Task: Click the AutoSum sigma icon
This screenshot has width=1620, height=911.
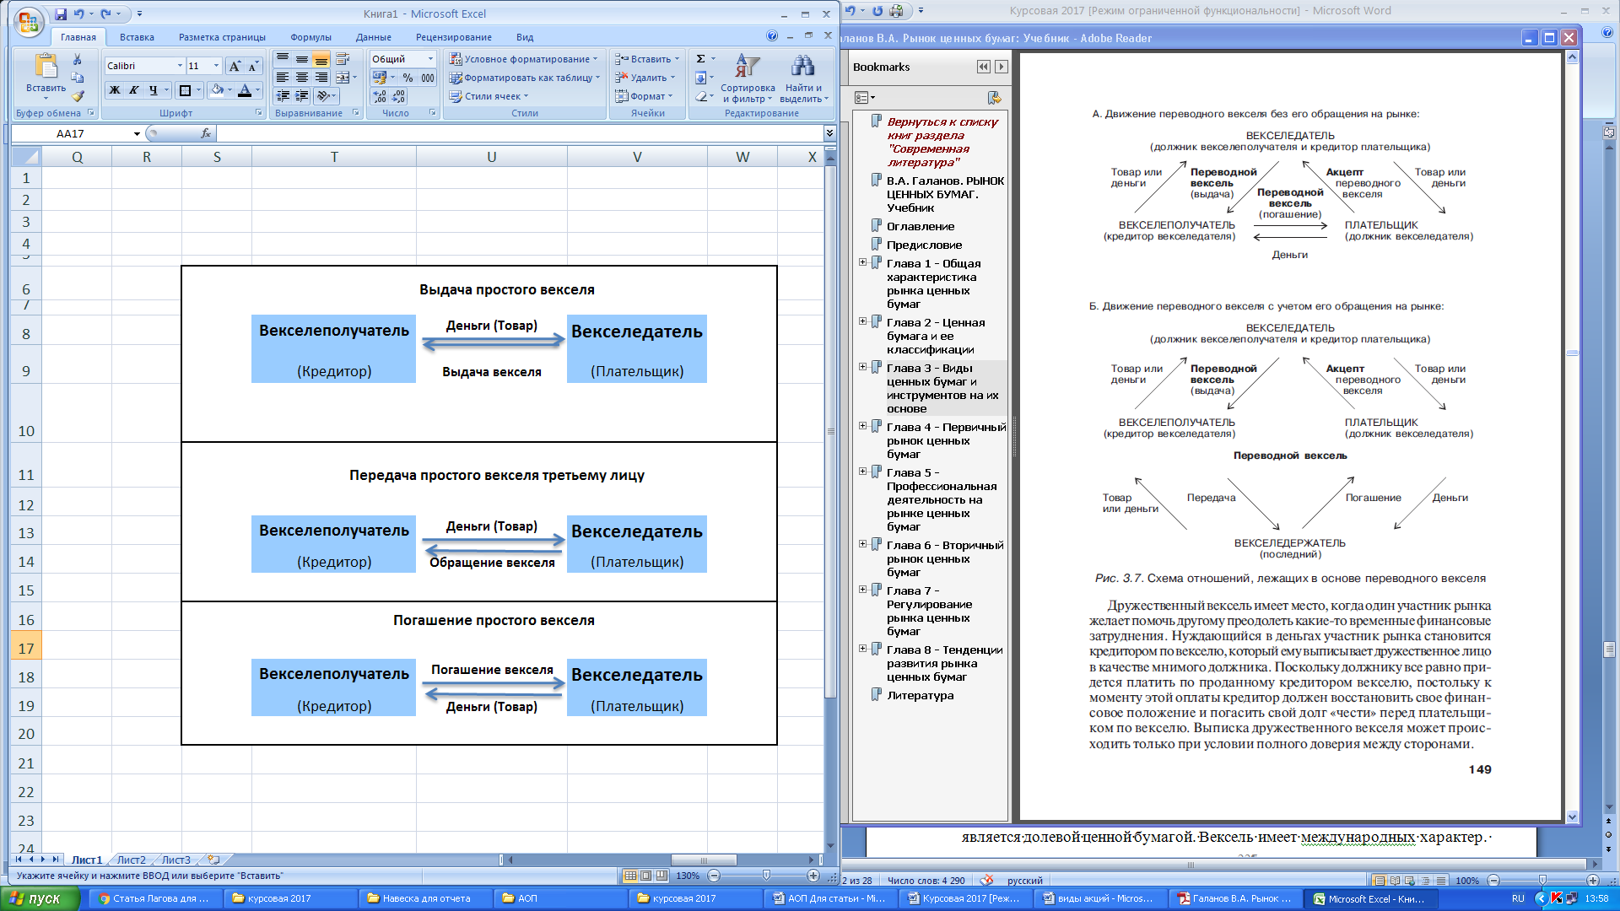Action: tap(700, 59)
